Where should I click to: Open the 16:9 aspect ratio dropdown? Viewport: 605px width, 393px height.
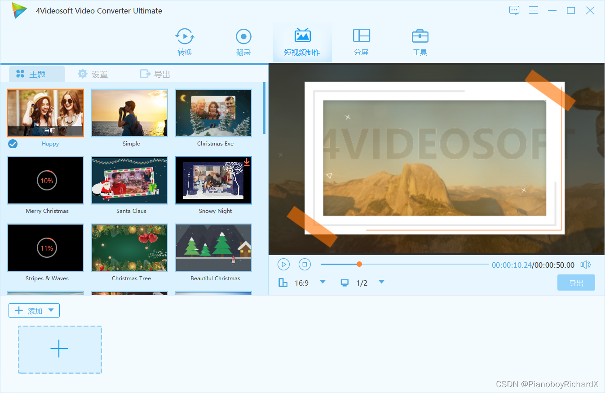coord(322,282)
